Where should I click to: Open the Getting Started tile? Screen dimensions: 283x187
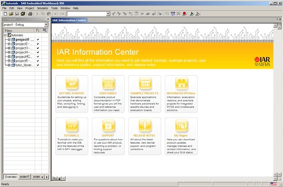(72, 94)
